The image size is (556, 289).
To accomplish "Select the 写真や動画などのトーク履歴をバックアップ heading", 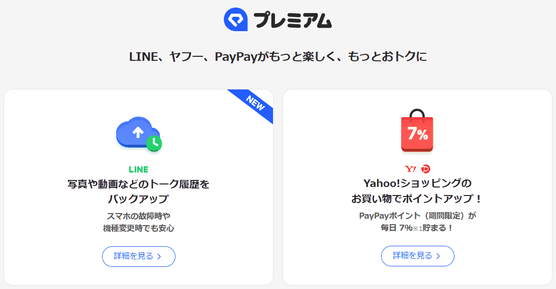I will [138, 191].
